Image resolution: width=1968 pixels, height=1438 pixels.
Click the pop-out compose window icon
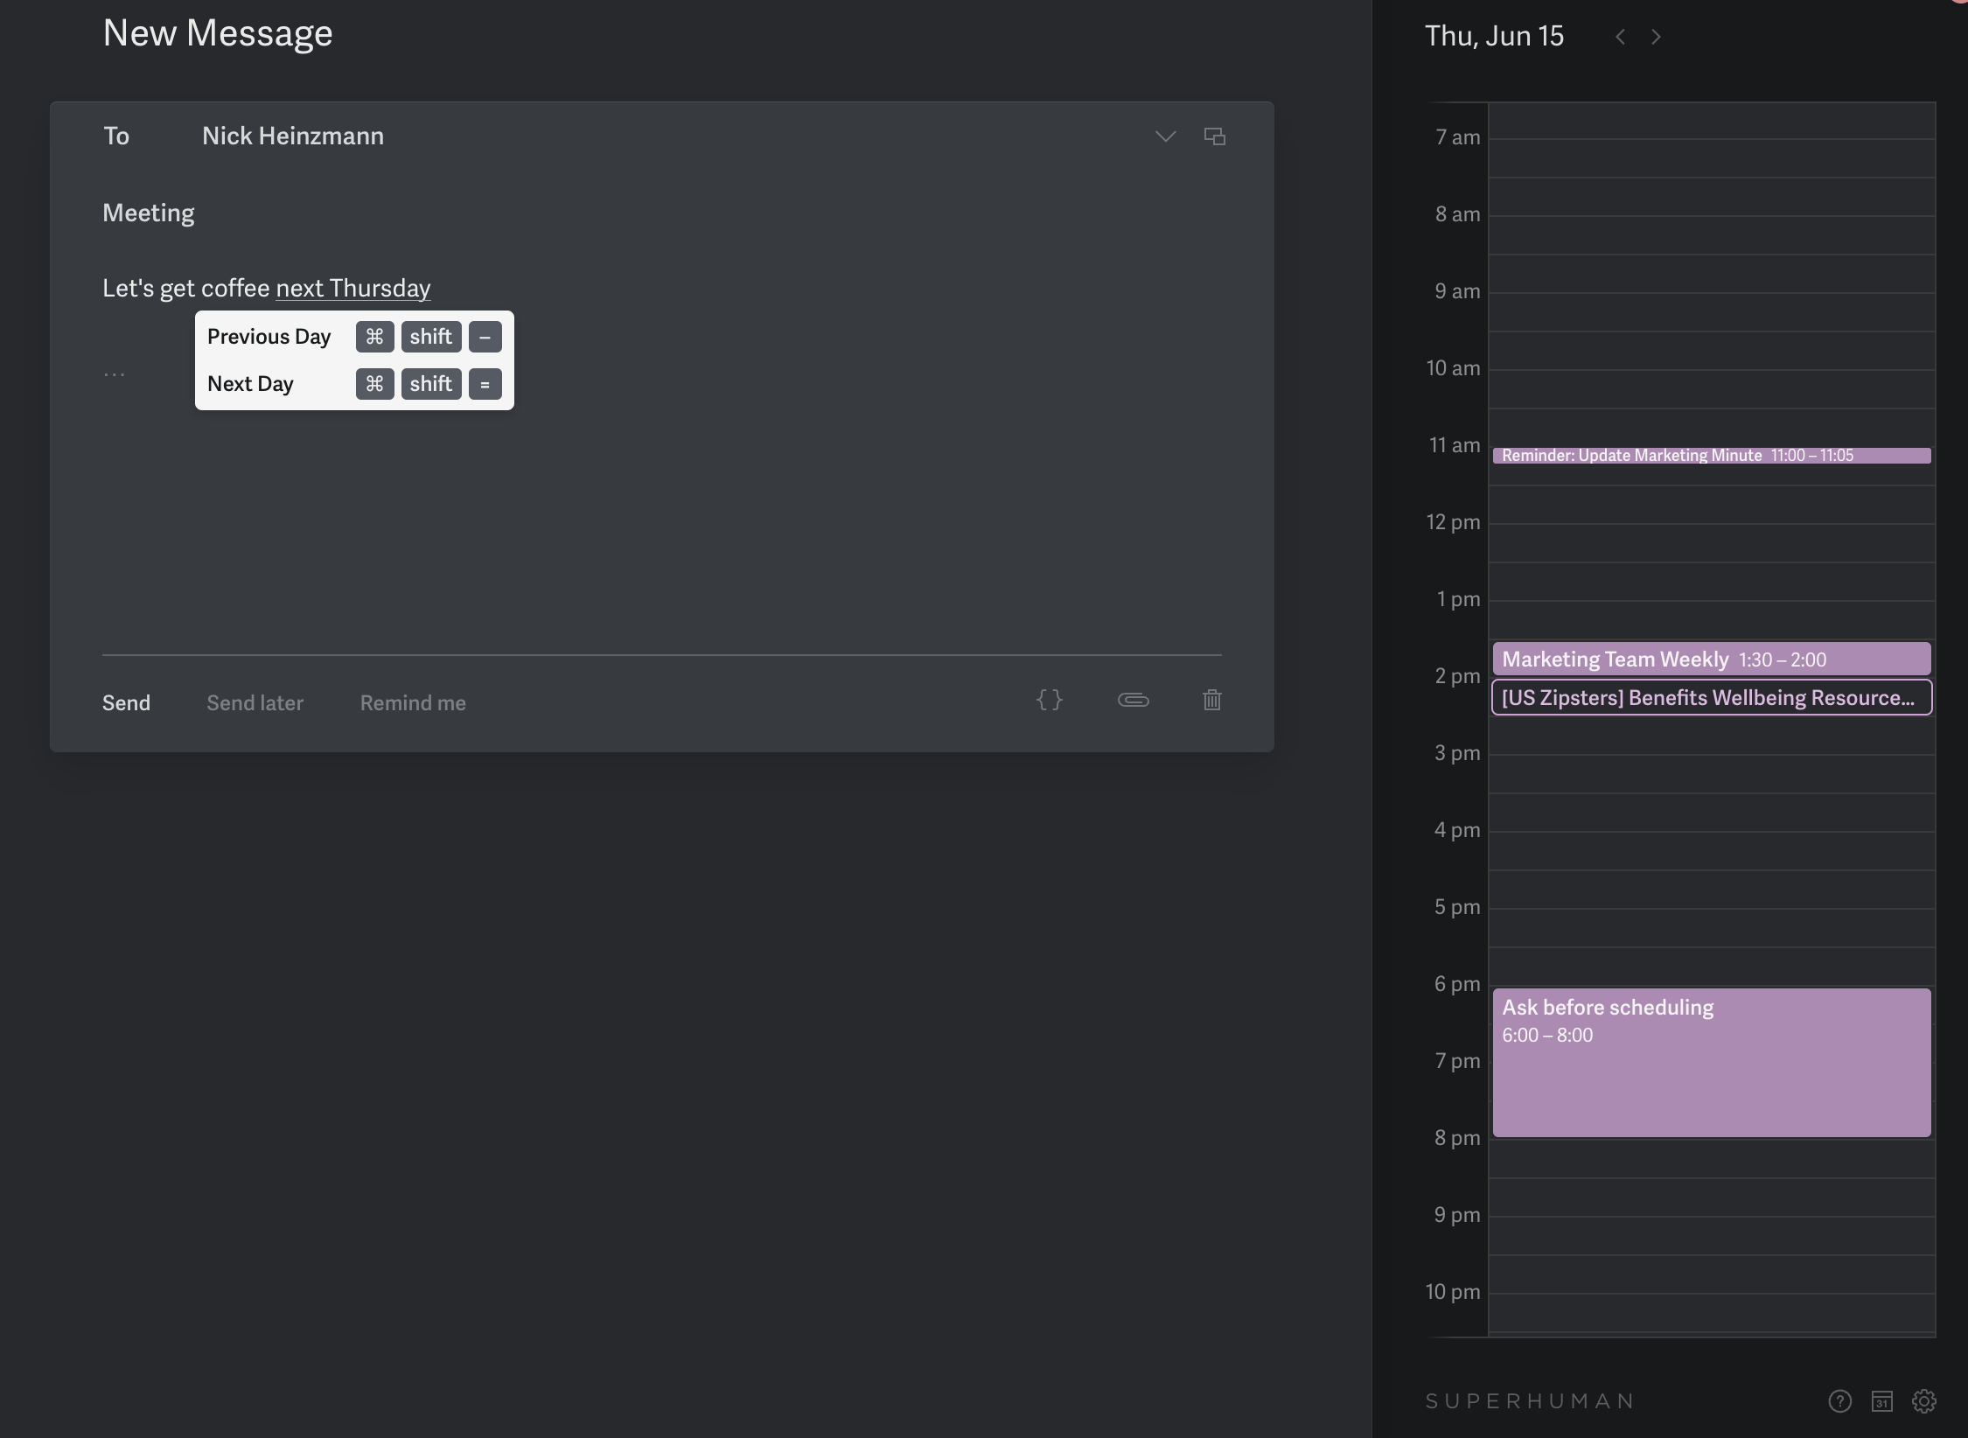pyautogui.click(x=1214, y=136)
